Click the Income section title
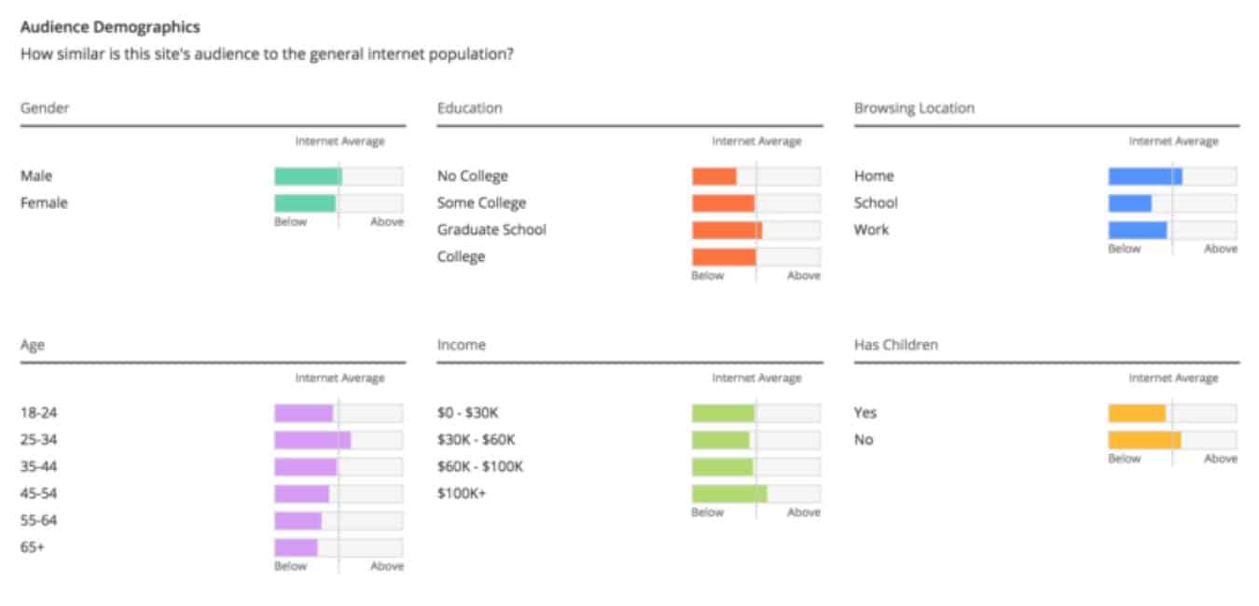This screenshot has width=1259, height=606. click(461, 345)
